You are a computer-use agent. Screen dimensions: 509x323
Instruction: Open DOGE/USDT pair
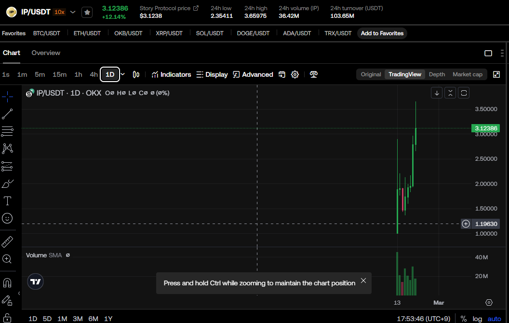coord(253,33)
